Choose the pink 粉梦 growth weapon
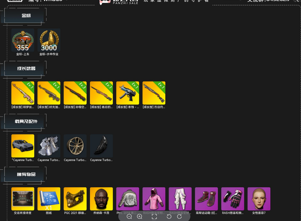Image resolution: width=301 pixels, height=221 pixels. (23, 93)
